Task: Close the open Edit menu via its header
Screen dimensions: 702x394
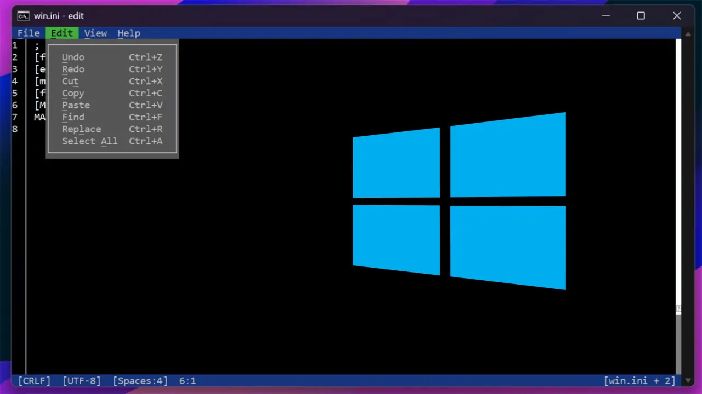Action: [x=62, y=33]
